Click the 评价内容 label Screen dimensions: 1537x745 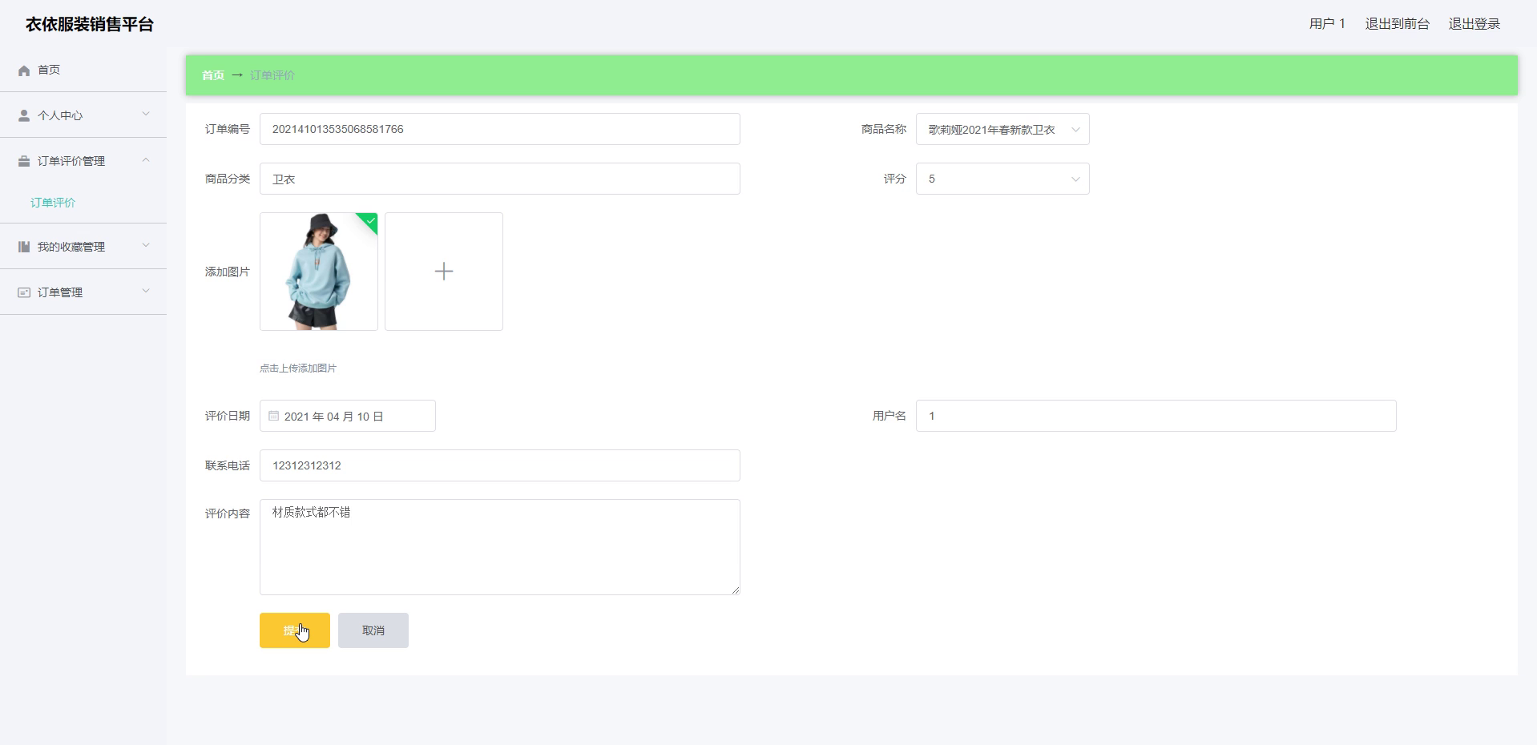(228, 513)
